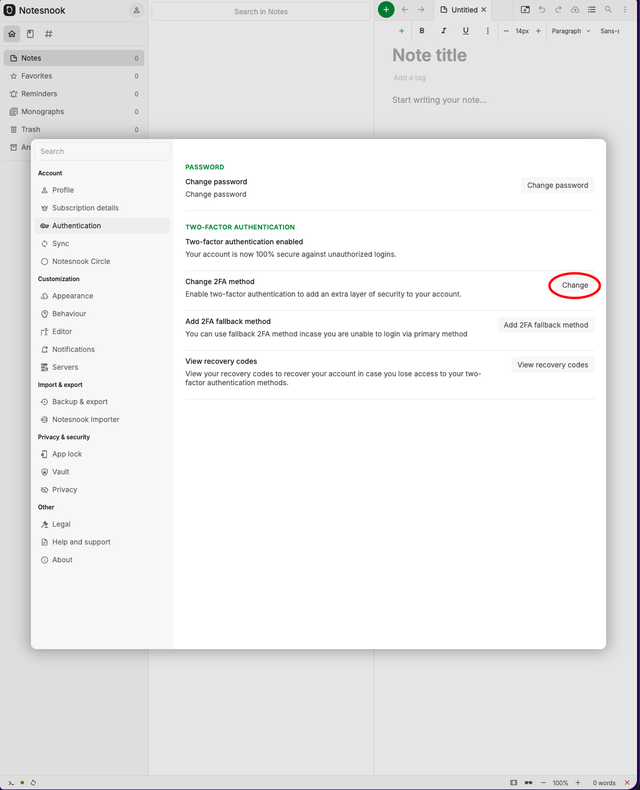
Task: Open more formatting options in toolbar
Action: pos(488,31)
